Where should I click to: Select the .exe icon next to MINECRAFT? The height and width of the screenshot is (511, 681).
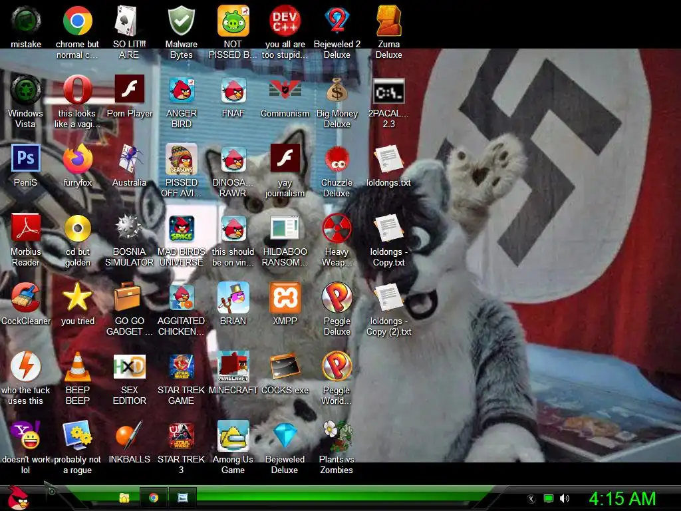(285, 367)
